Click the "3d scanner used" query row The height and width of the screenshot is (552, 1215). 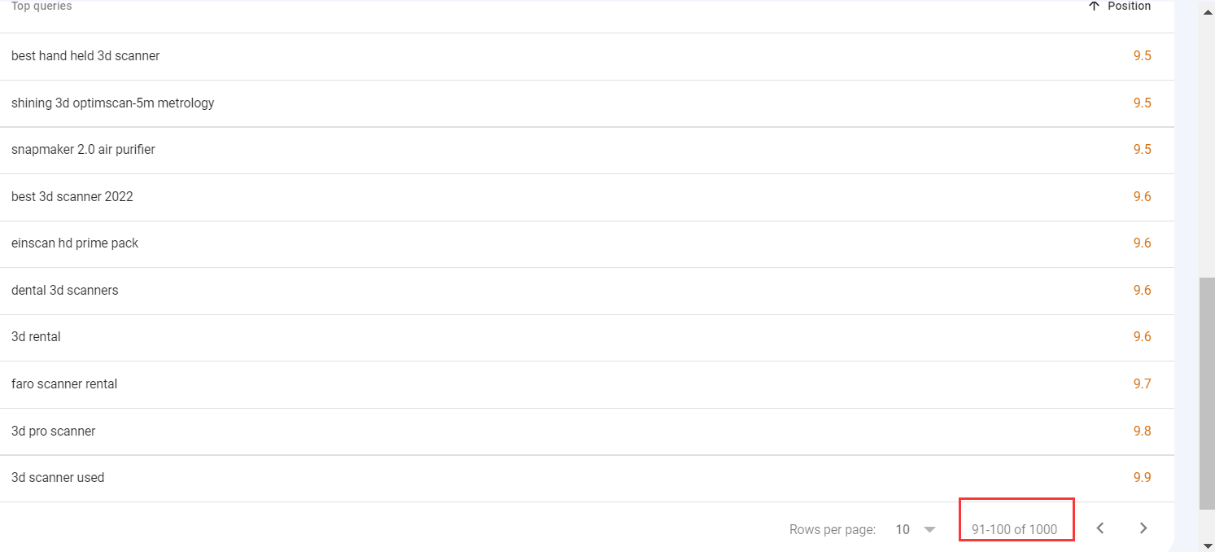[58, 478]
